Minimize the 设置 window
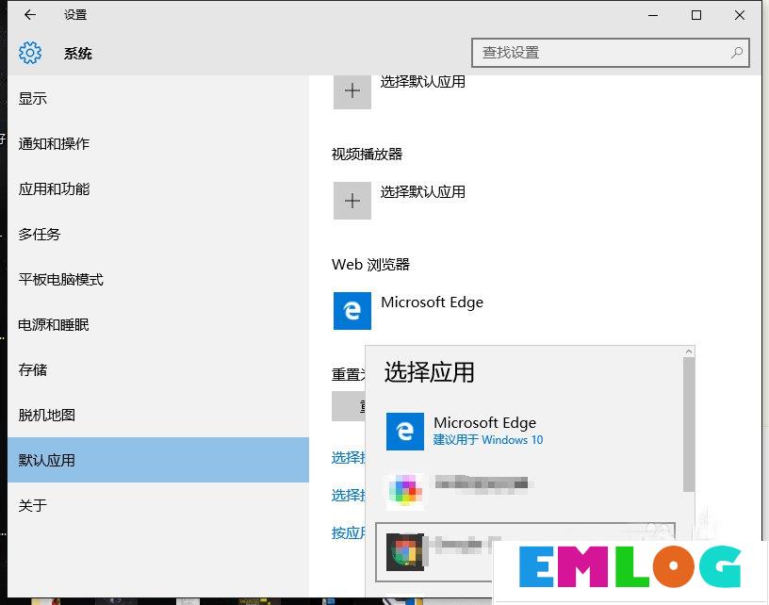The height and width of the screenshot is (605, 769). (x=653, y=15)
